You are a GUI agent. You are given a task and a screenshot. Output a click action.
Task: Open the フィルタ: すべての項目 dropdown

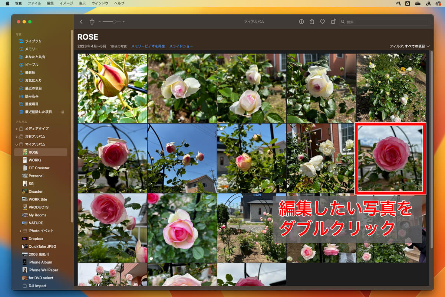[x=409, y=46]
